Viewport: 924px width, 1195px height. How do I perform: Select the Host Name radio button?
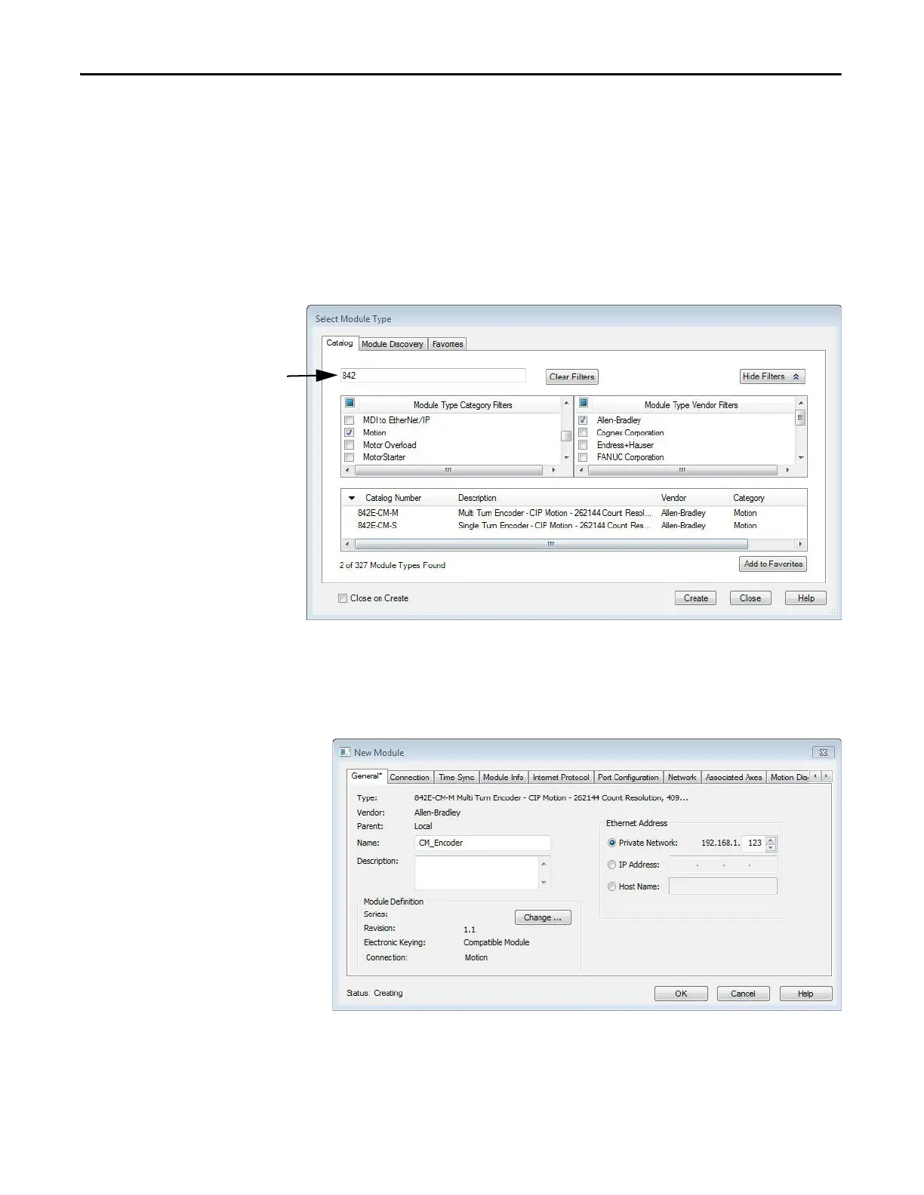(611, 886)
